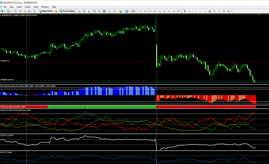Toggle the AutoTrading button
The width and height of the screenshot is (269, 164).
[x=67, y=11]
